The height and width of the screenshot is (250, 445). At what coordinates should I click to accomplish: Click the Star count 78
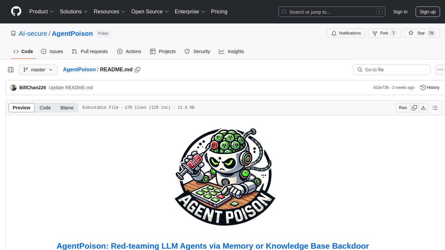pos(431,33)
